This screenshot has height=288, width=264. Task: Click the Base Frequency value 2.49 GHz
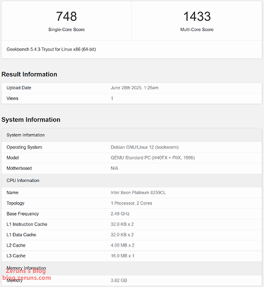point(120,214)
